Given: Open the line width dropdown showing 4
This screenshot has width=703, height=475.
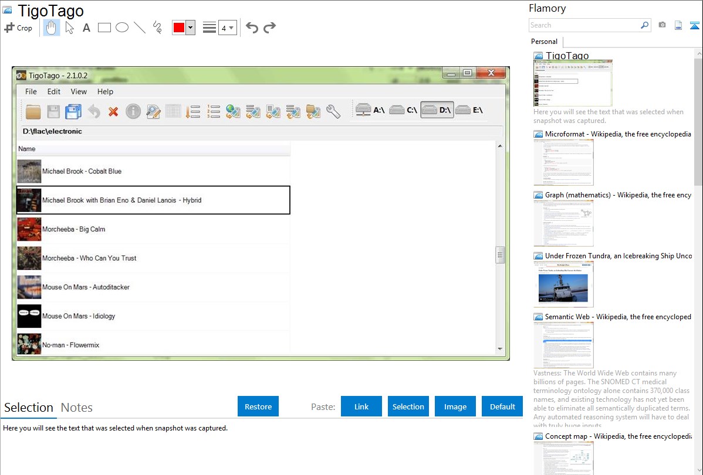Looking at the screenshot, I should tap(228, 28).
